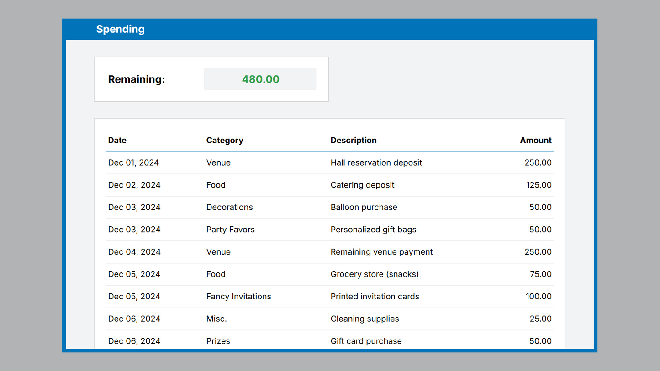Click the 125.00 amount for Catering deposit
Viewport: 660px width, 371px height.
539,185
